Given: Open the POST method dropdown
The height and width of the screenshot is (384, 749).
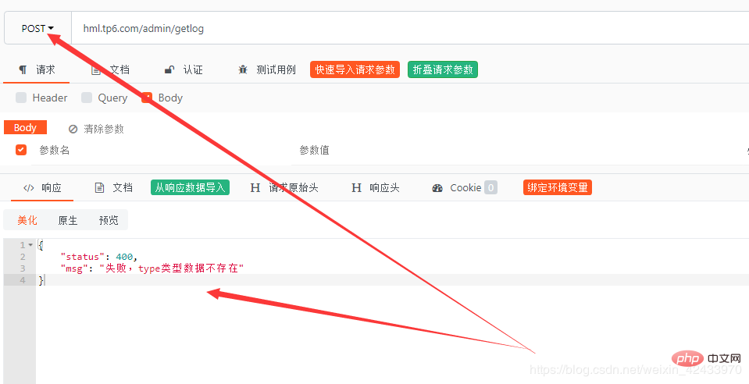Looking at the screenshot, I should pos(37,29).
